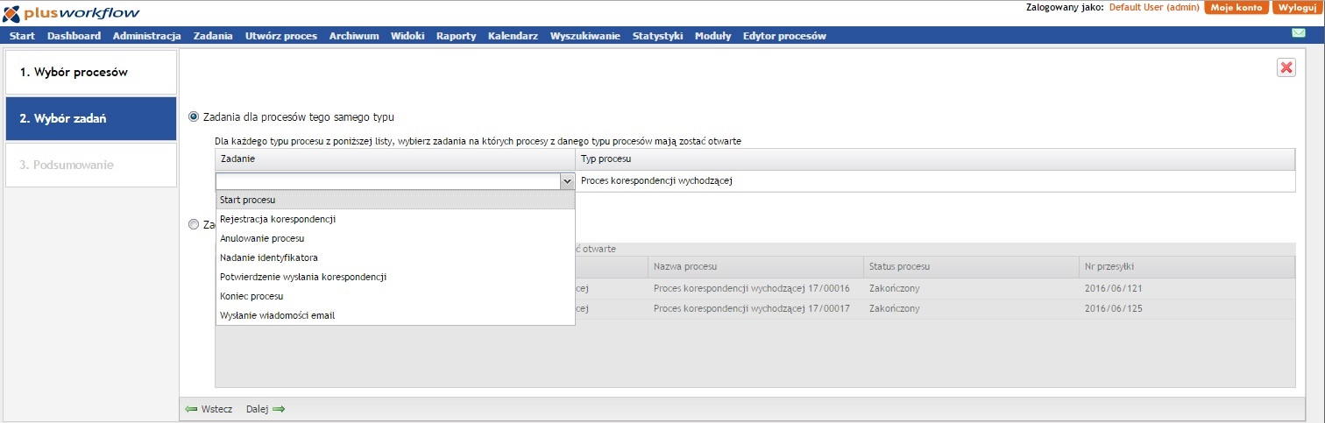Click the Zadanie combo box input field
The image size is (1325, 423).
pyautogui.click(x=387, y=181)
